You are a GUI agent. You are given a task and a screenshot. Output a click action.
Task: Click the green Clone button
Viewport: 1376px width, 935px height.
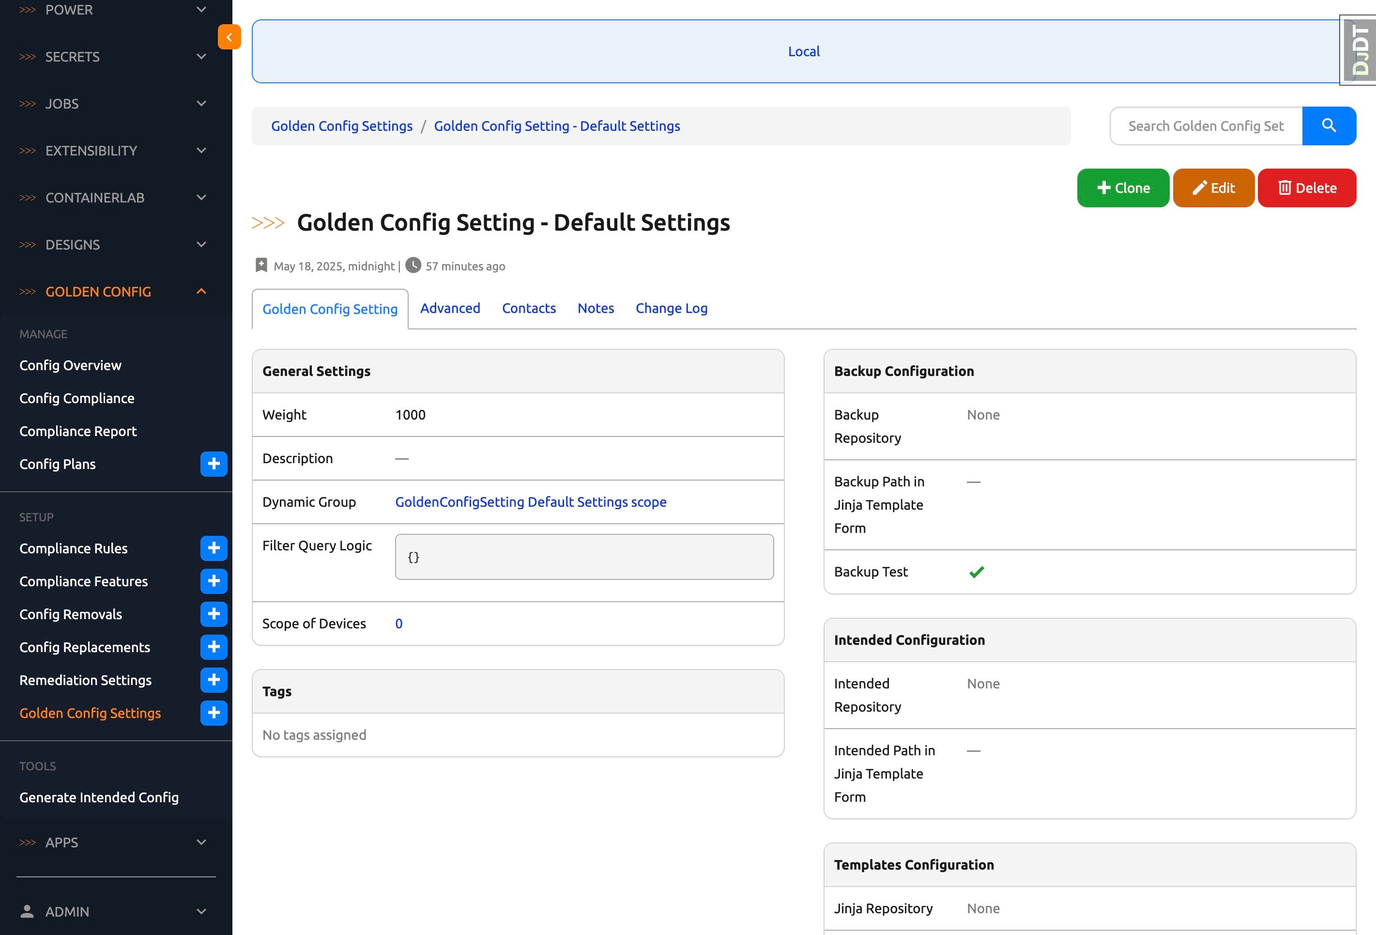click(x=1123, y=188)
